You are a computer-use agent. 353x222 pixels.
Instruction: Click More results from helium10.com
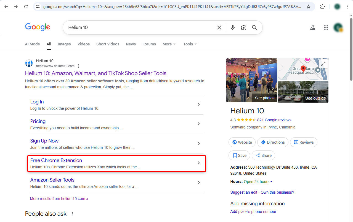(59, 199)
